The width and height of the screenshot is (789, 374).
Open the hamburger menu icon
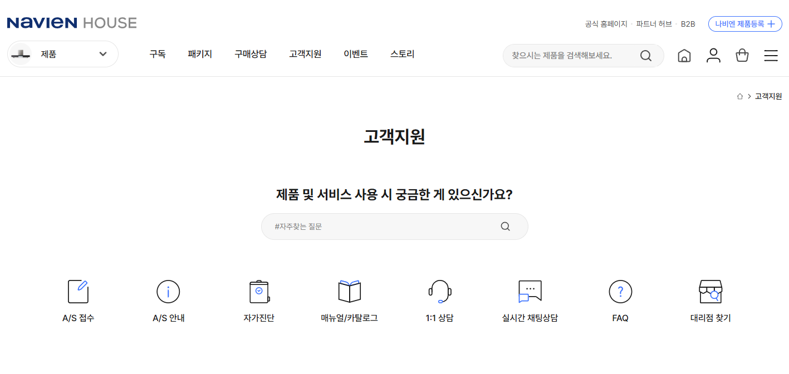(x=771, y=56)
